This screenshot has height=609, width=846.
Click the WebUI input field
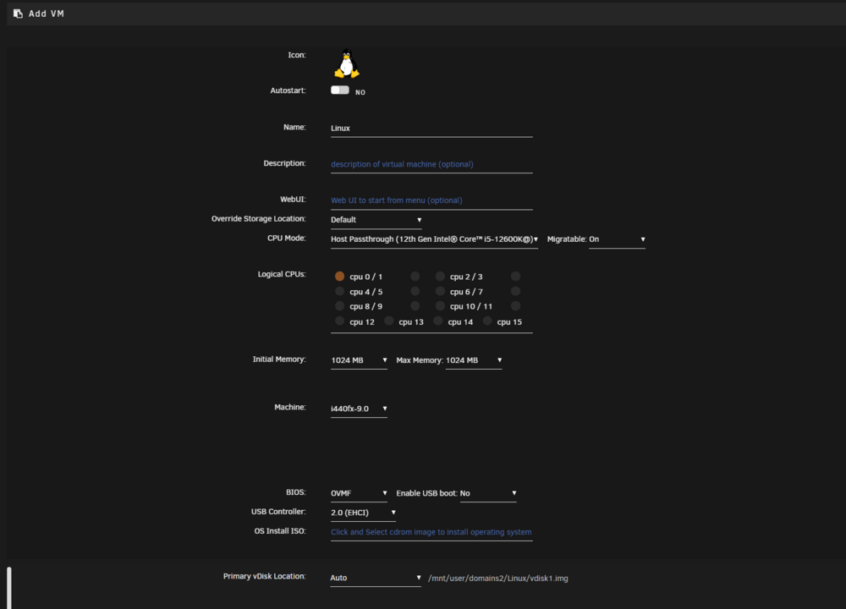(x=431, y=200)
